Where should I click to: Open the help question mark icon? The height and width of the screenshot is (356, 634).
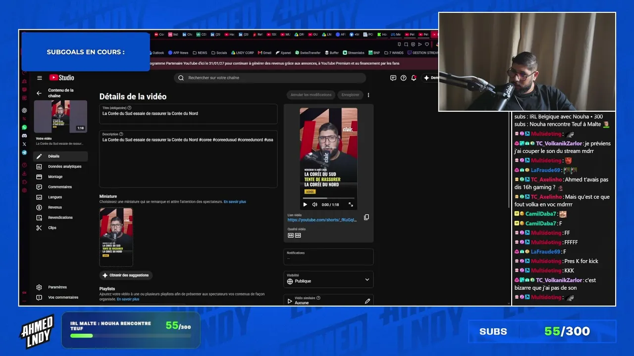pyautogui.click(x=403, y=78)
